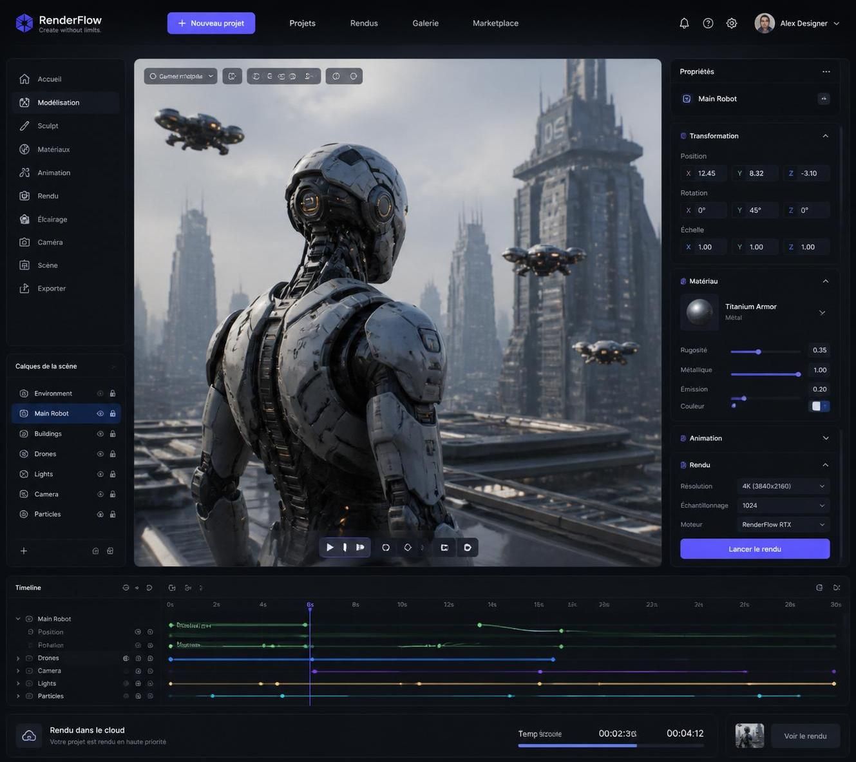Click Voir le rendu button

[805, 736]
